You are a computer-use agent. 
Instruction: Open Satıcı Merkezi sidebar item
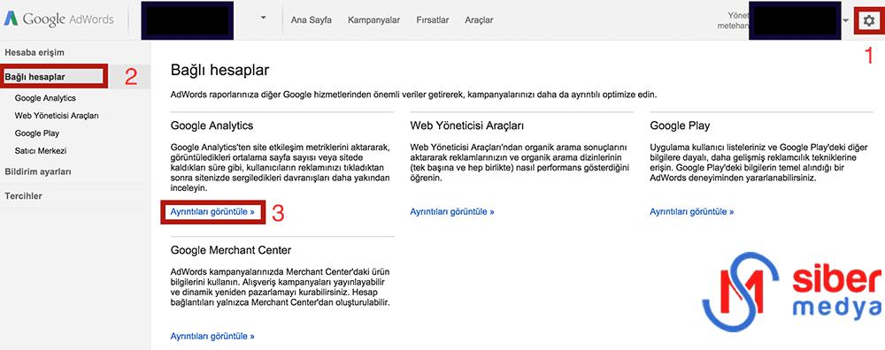coord(41,151)
